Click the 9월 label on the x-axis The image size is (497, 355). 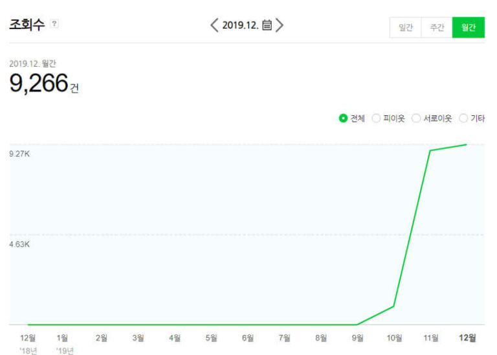357,338
